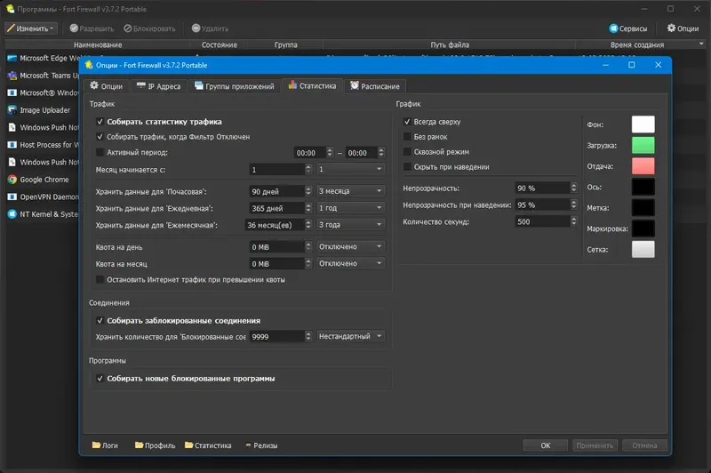Click the Host Process row icon
The height and width of the screenshot is (473, 711).
tap(12, 145)
